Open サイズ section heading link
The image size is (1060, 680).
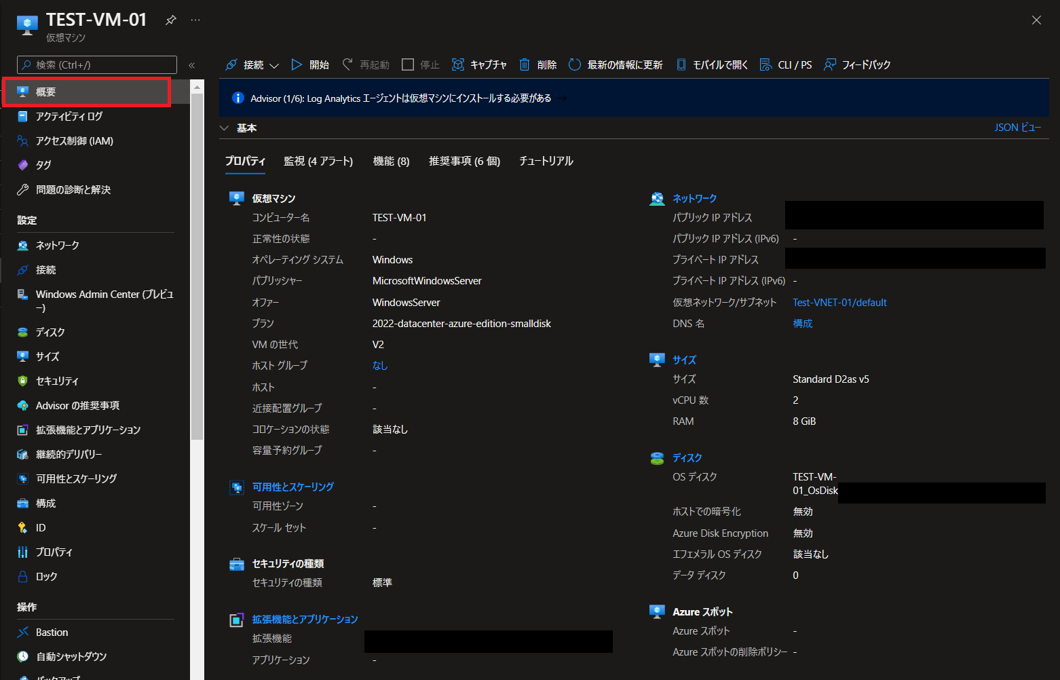pos(684,360)
